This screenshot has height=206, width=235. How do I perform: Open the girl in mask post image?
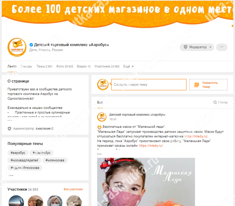click(146, 182)
